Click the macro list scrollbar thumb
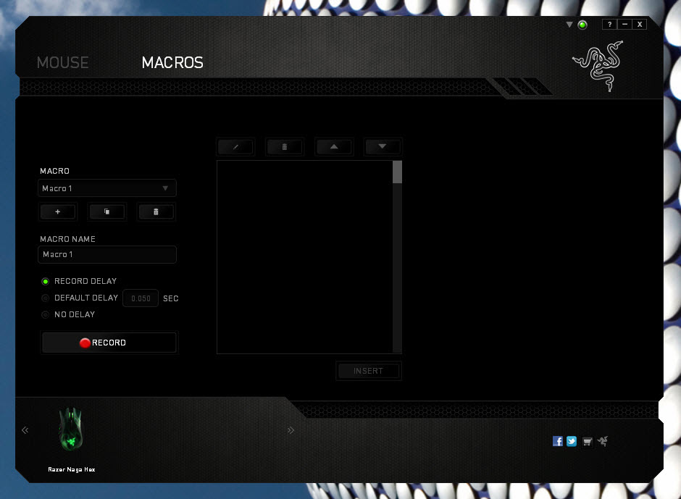Viewport: 681px width, 499px height. coord(397,172)
